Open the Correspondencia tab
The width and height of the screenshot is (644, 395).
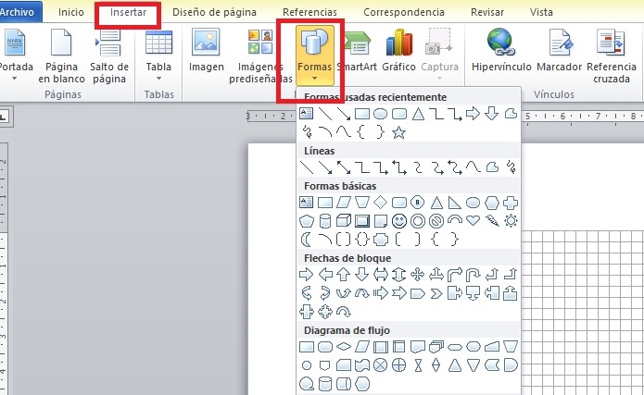(404, 12)
